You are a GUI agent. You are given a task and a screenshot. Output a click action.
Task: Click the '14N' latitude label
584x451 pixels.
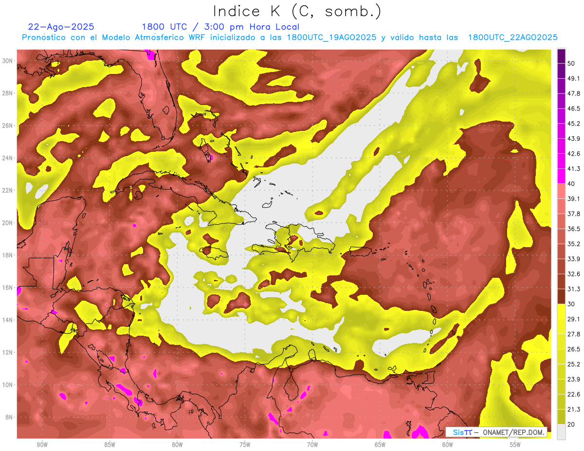[7, 320]
